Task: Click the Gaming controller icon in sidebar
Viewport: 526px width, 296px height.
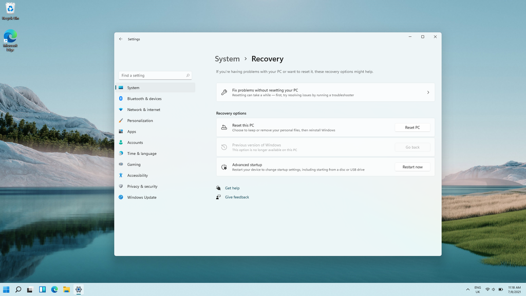Action: (x=122, y=164)
